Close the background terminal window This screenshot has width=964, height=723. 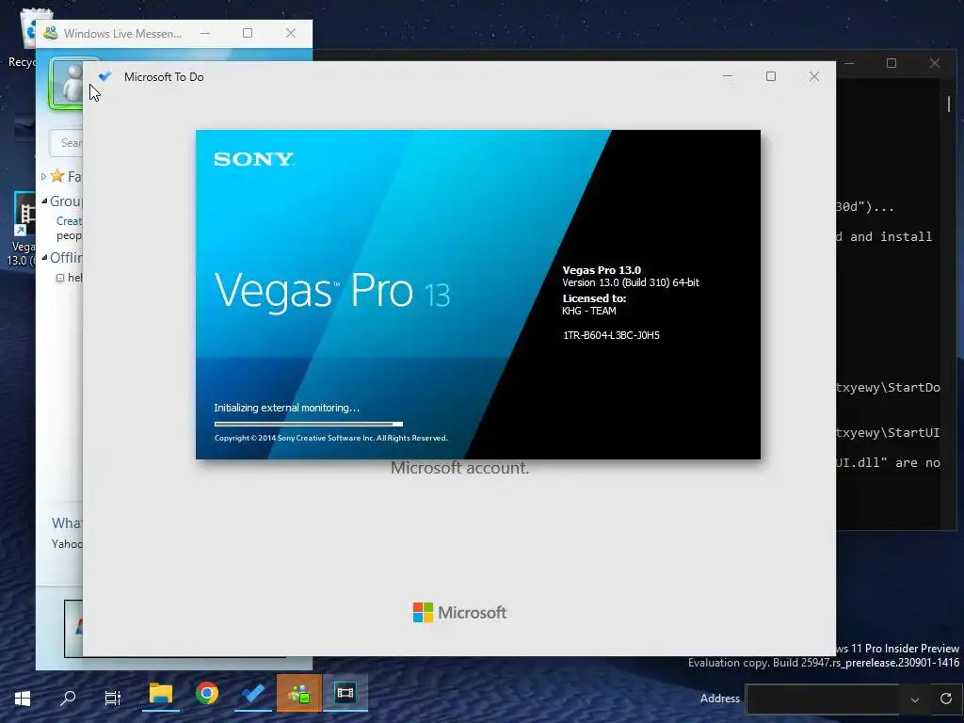click(935, 63)
